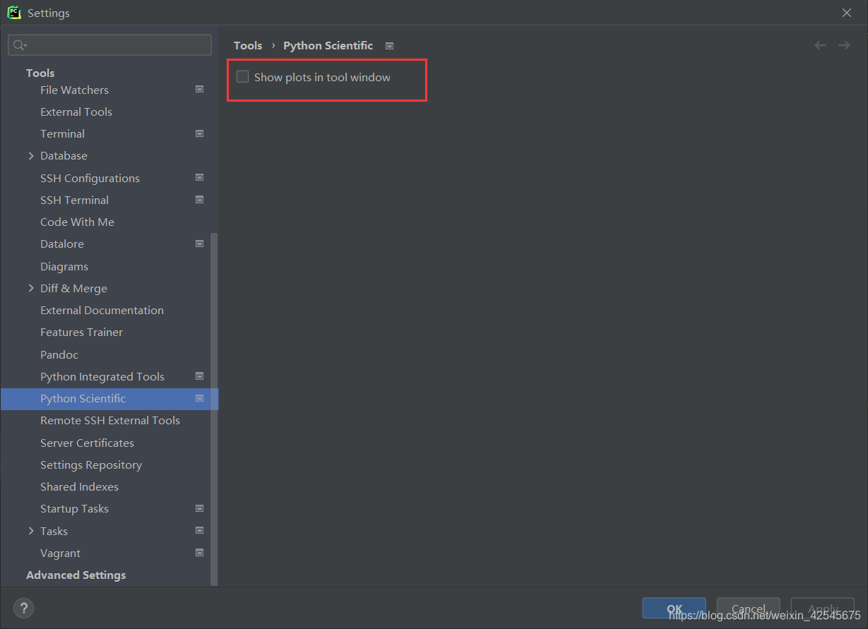Enable the Show plots in tool window checkbox

(242, 77)
